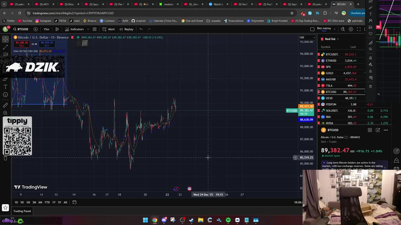Open the Trading Panel tab

pyautogui.click(x=22, y=211)
